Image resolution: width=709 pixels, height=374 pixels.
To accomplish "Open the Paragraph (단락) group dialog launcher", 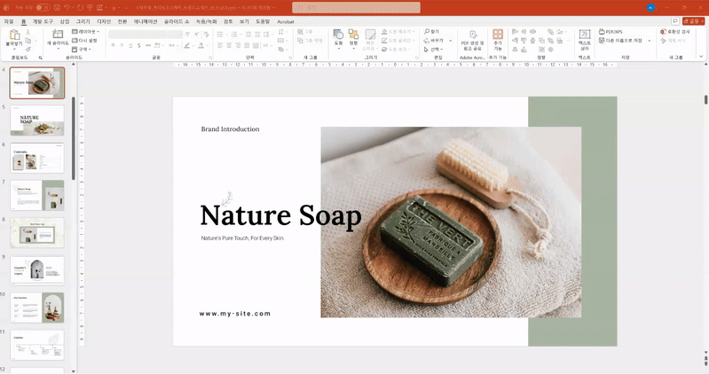I will pyautogui.click(x=290, y=58).
